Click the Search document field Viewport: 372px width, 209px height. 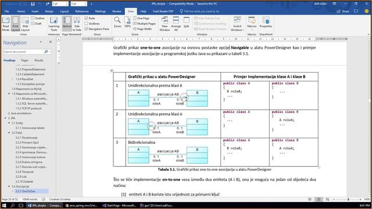pos(24,52)
